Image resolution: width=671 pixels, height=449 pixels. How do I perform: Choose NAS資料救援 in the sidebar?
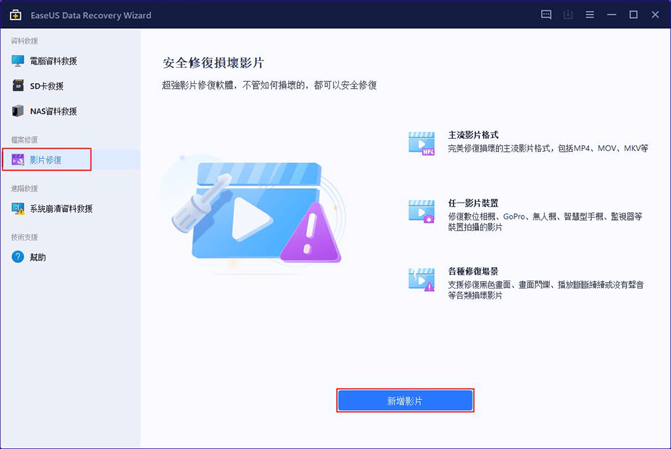(70, 111)
